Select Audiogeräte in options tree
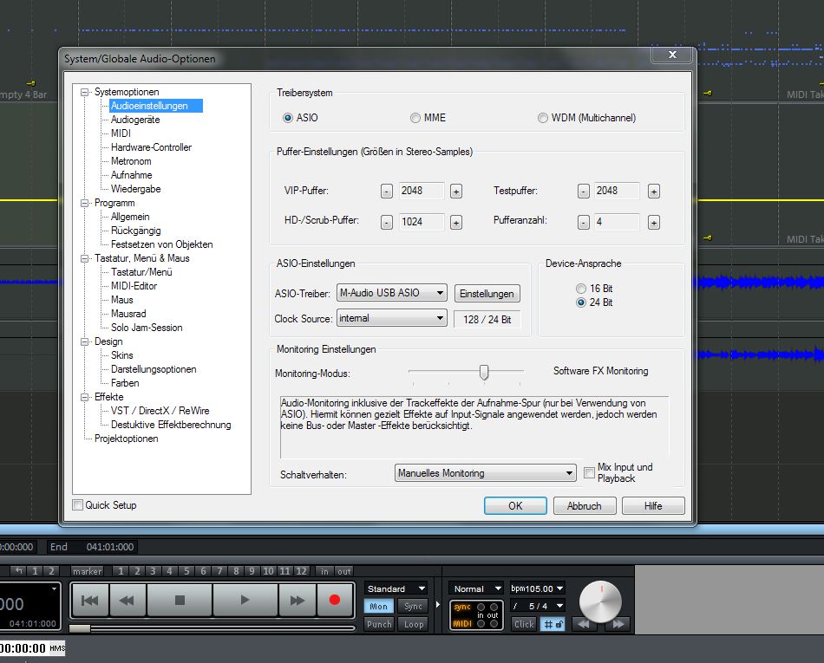The image size is (824, 663). pyautogui.click(x=135, y=120)
